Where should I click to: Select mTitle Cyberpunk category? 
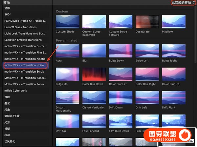(x=16, y=91)
